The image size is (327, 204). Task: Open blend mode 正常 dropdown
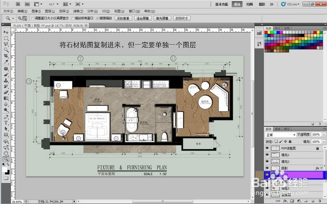pos(280,135)
